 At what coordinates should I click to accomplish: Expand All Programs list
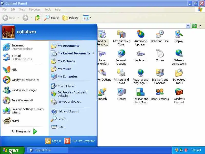24,131
